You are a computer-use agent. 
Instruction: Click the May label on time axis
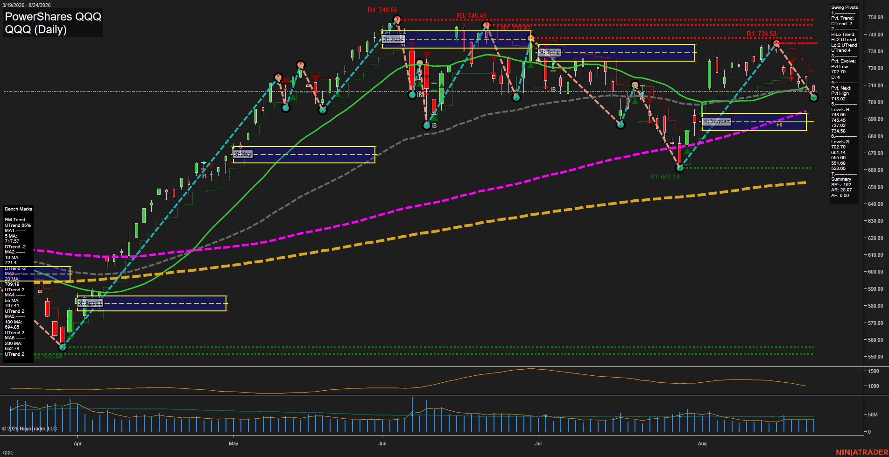[233, 443]
